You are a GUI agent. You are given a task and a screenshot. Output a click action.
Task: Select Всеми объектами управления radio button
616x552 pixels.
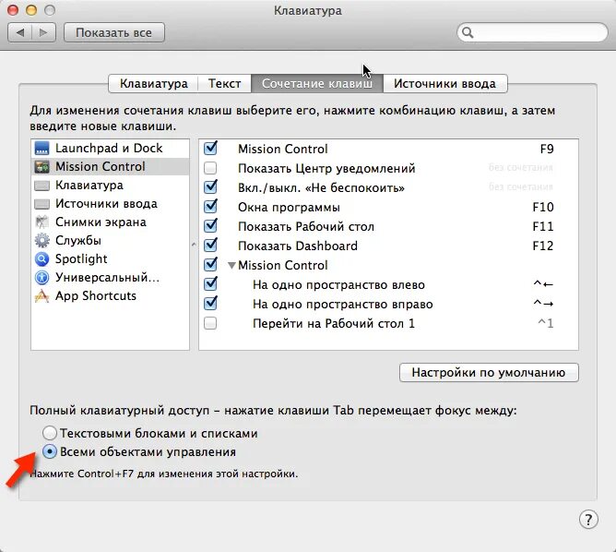[50, 451]
